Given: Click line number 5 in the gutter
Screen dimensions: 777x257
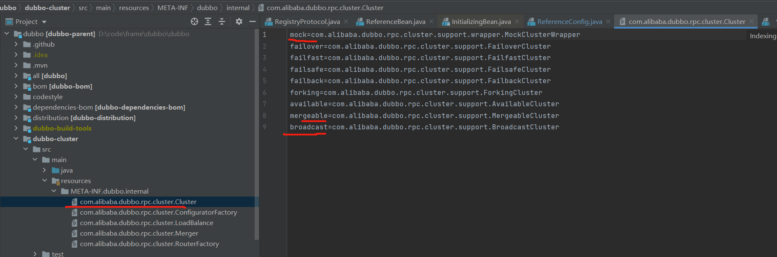Looking at the screenshot, I should [264, 81].
